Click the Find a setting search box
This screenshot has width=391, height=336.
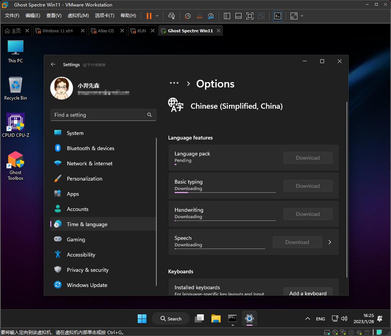click(103, 114)
